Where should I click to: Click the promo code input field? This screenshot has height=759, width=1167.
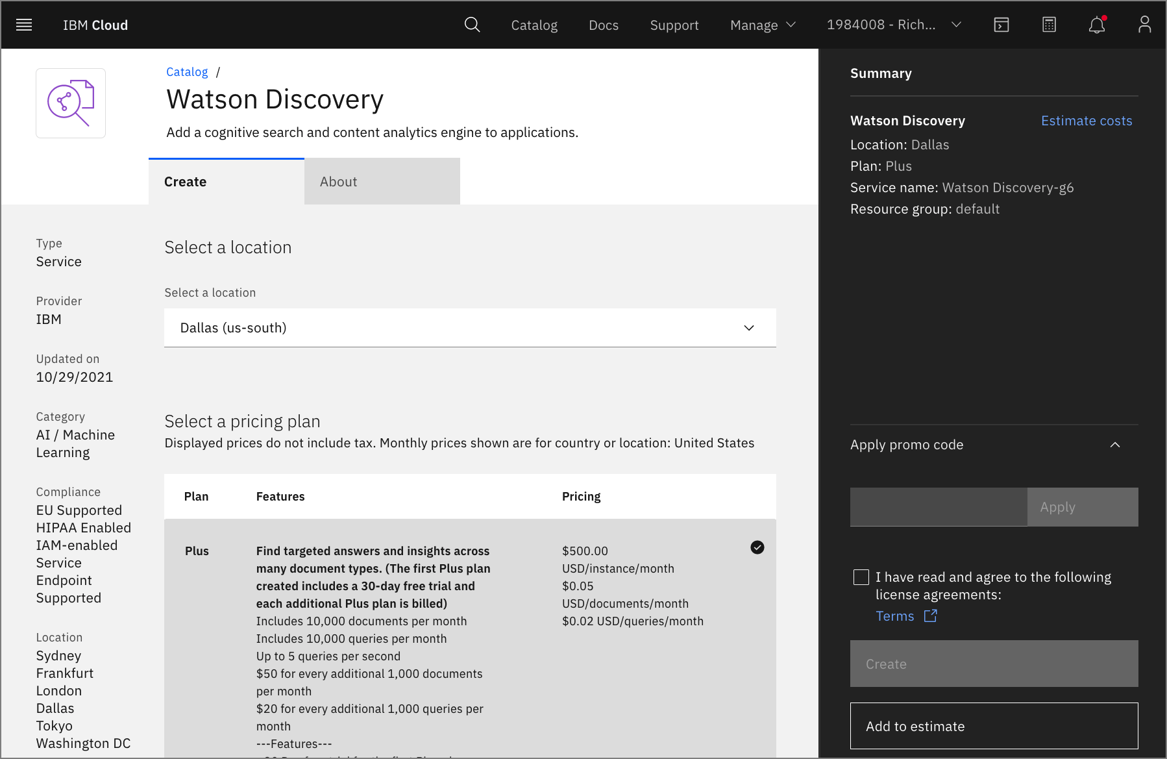click(x=938, y=507)
